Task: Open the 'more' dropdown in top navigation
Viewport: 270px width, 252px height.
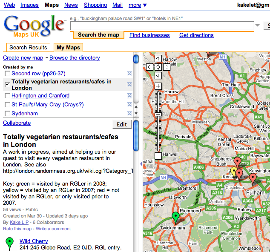Action: [138, 5]
